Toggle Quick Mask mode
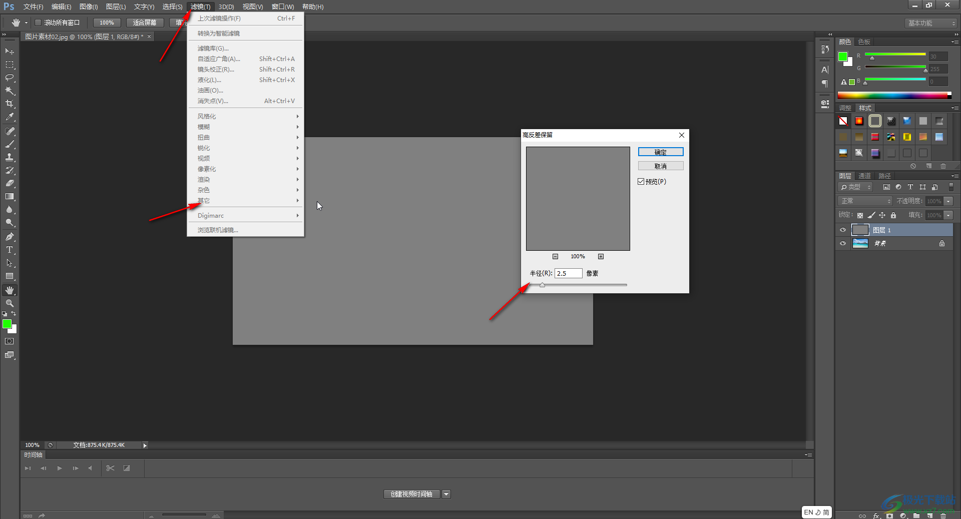Screen dimensions: 961x519 tap(10, 341)
